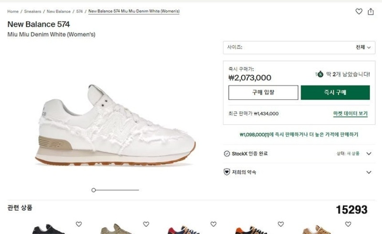Open 마켓 데이터 보기 link
Viewport: 382px width, 234px height.
(350, 114)
